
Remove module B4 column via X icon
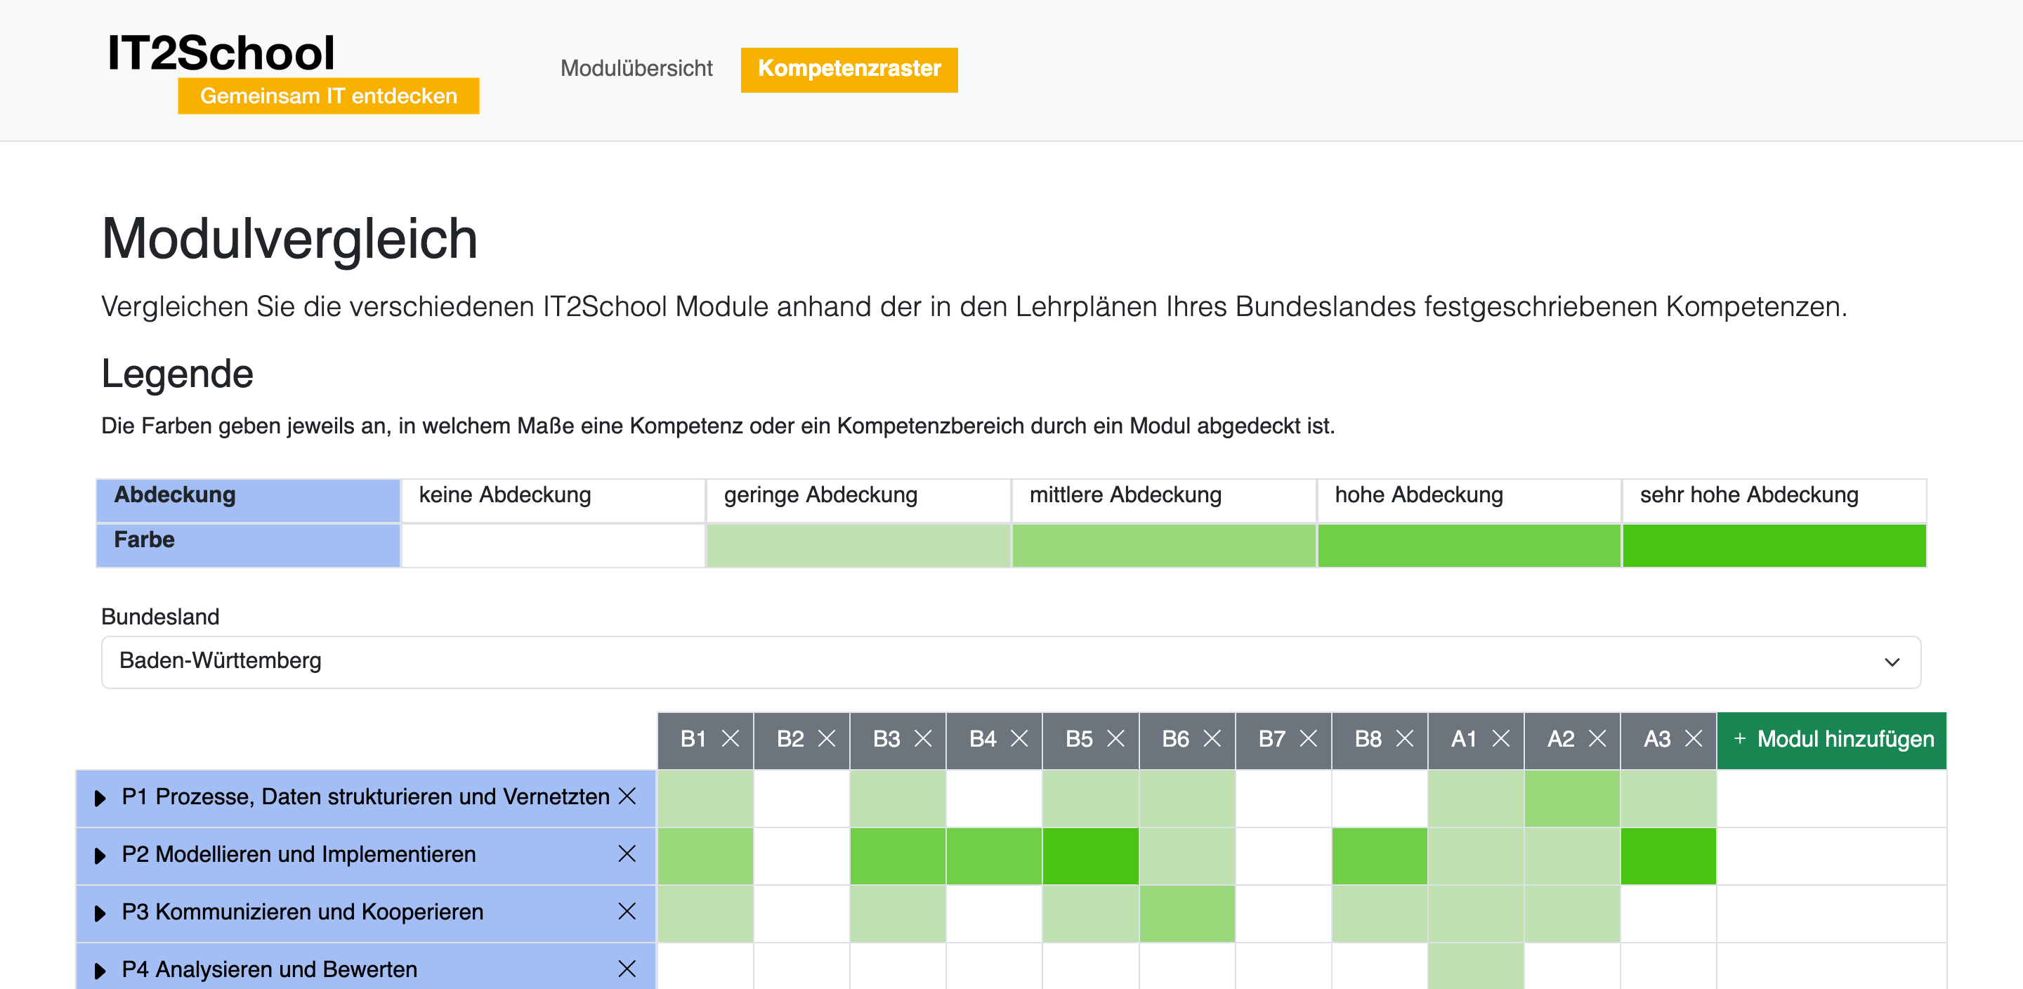point(1019,738)
